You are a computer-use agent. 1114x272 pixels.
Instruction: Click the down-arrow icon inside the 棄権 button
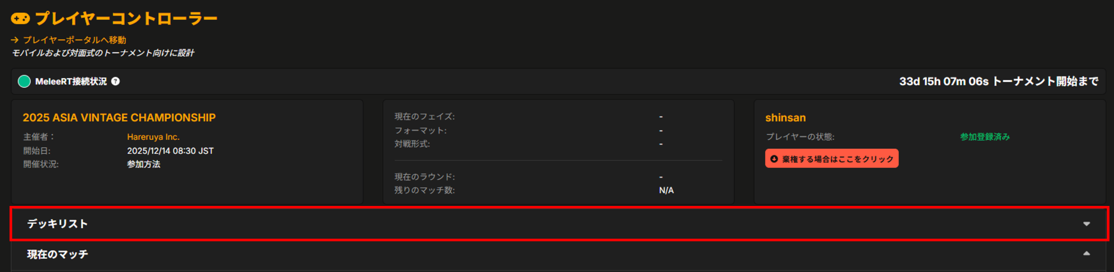pos(774,159)
